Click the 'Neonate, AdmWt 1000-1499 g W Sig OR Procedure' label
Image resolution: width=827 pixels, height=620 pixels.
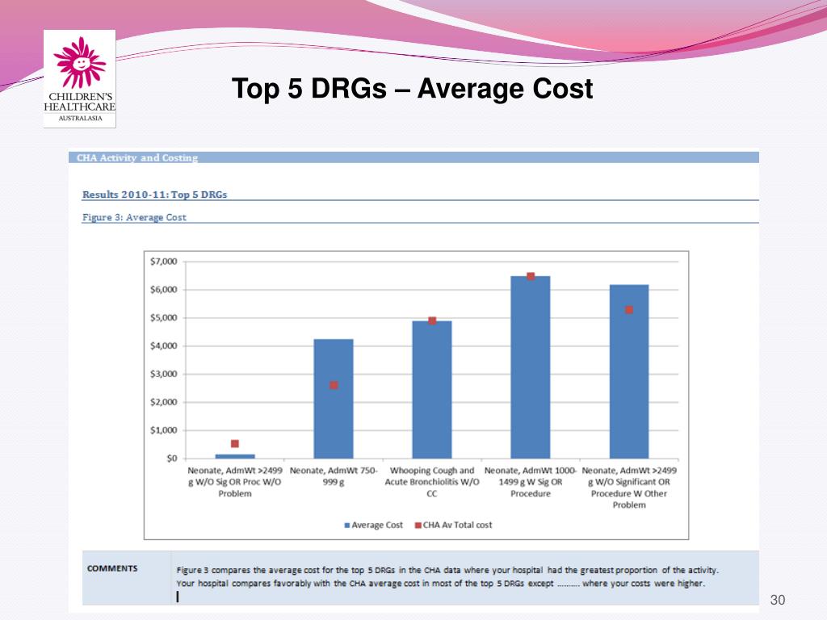tap(531, 482)
